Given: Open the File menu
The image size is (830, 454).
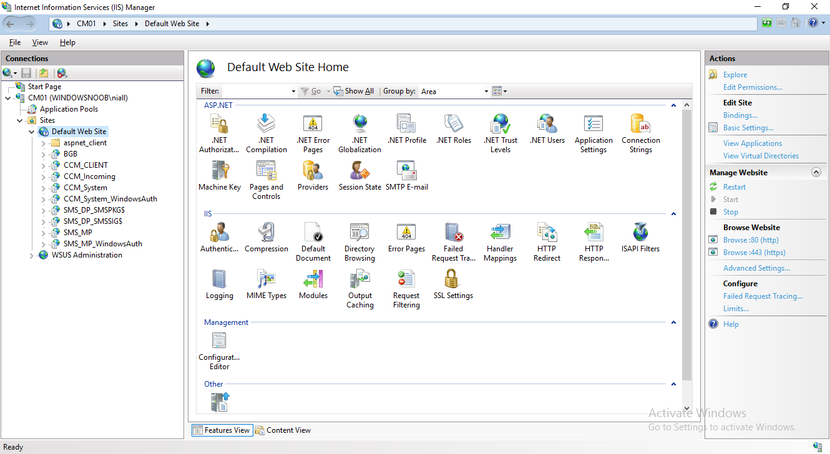Looking at the screenshot, I should click(x=15, y=42).
